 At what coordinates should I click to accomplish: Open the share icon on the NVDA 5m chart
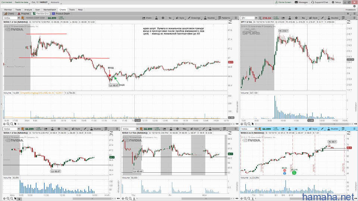point(45,129)
